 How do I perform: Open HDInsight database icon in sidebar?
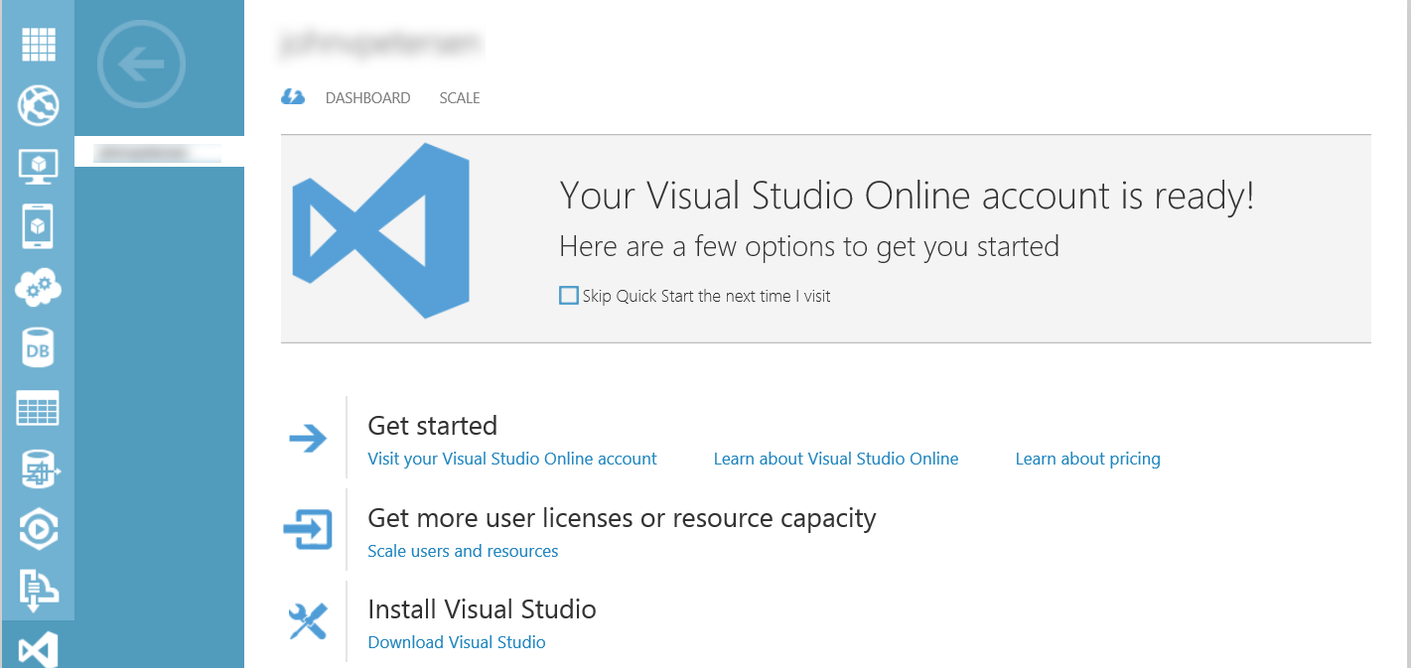40,468
